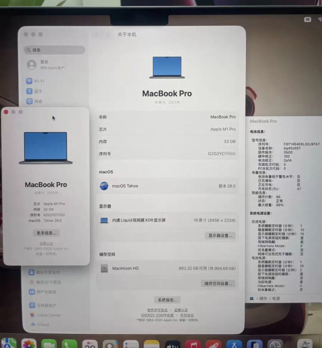Click the back navigation chevron
Screen dimensions: 322x348
tap(96, 34)
